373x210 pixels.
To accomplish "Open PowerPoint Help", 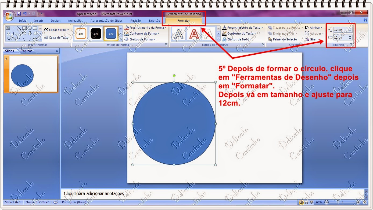I will point(365,20).
